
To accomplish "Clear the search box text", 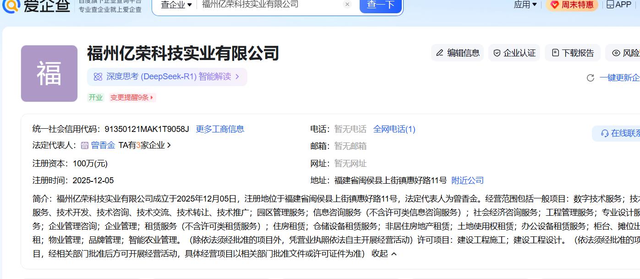I will (x=347, y=5).
